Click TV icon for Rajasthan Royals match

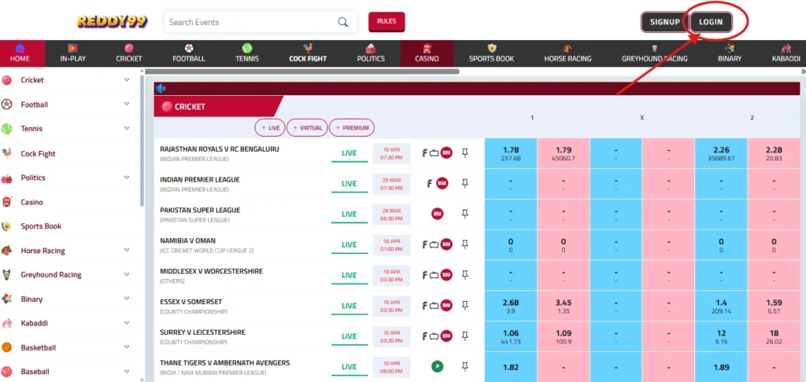coord(434,152)
